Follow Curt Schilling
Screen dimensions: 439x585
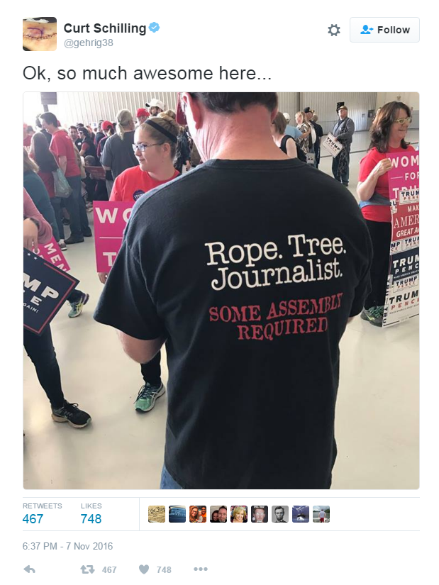[x=384, y=30]
